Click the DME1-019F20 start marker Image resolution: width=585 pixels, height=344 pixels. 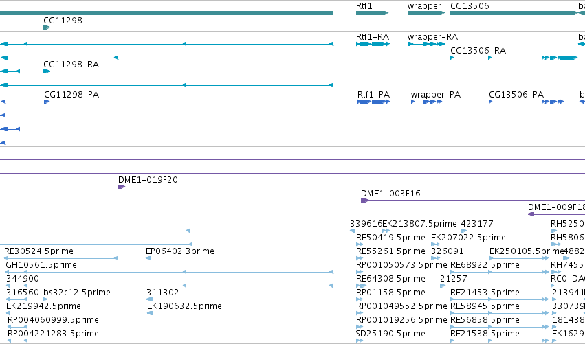point(121,187)
